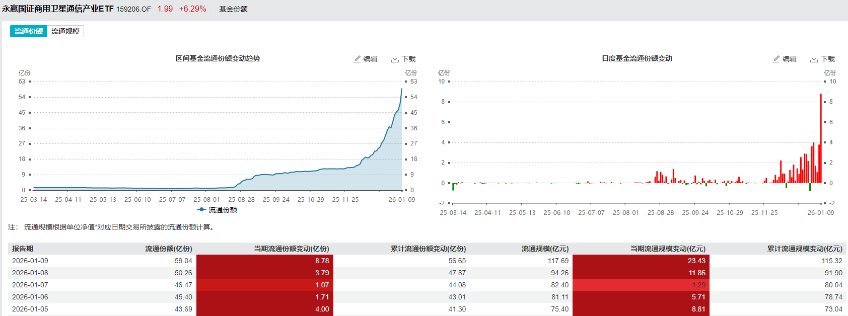This screenshot has width=848, height=316.
Task: Click the red 4.00 change cell
Action: point(265,309)
